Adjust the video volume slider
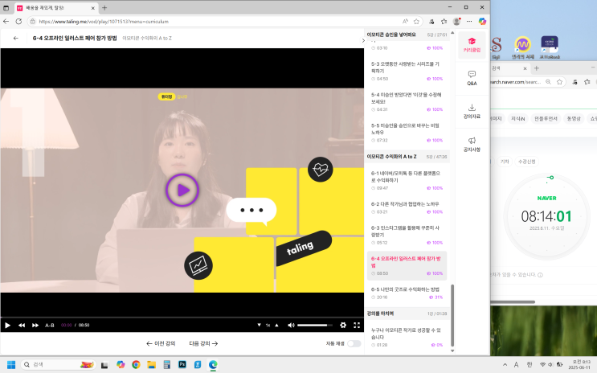Screen dimensions: 597x373 (x=314, y=325)
